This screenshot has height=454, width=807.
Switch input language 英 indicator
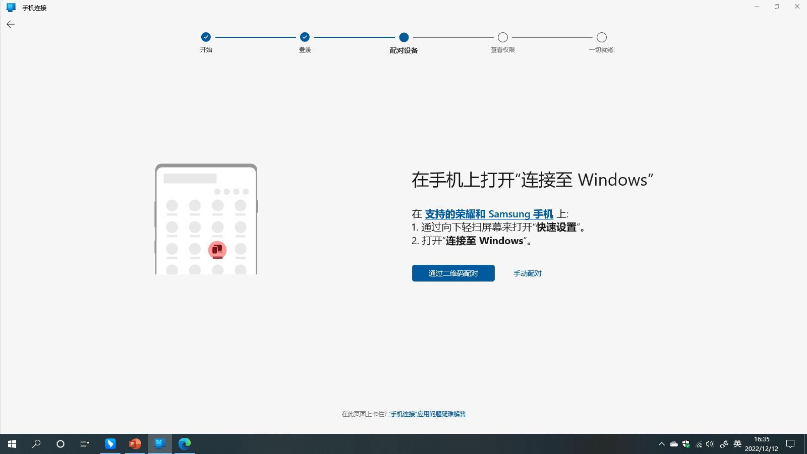pyautogui.click(x=737, y=444)
